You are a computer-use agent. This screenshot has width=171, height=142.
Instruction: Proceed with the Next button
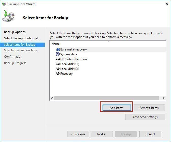101,134
